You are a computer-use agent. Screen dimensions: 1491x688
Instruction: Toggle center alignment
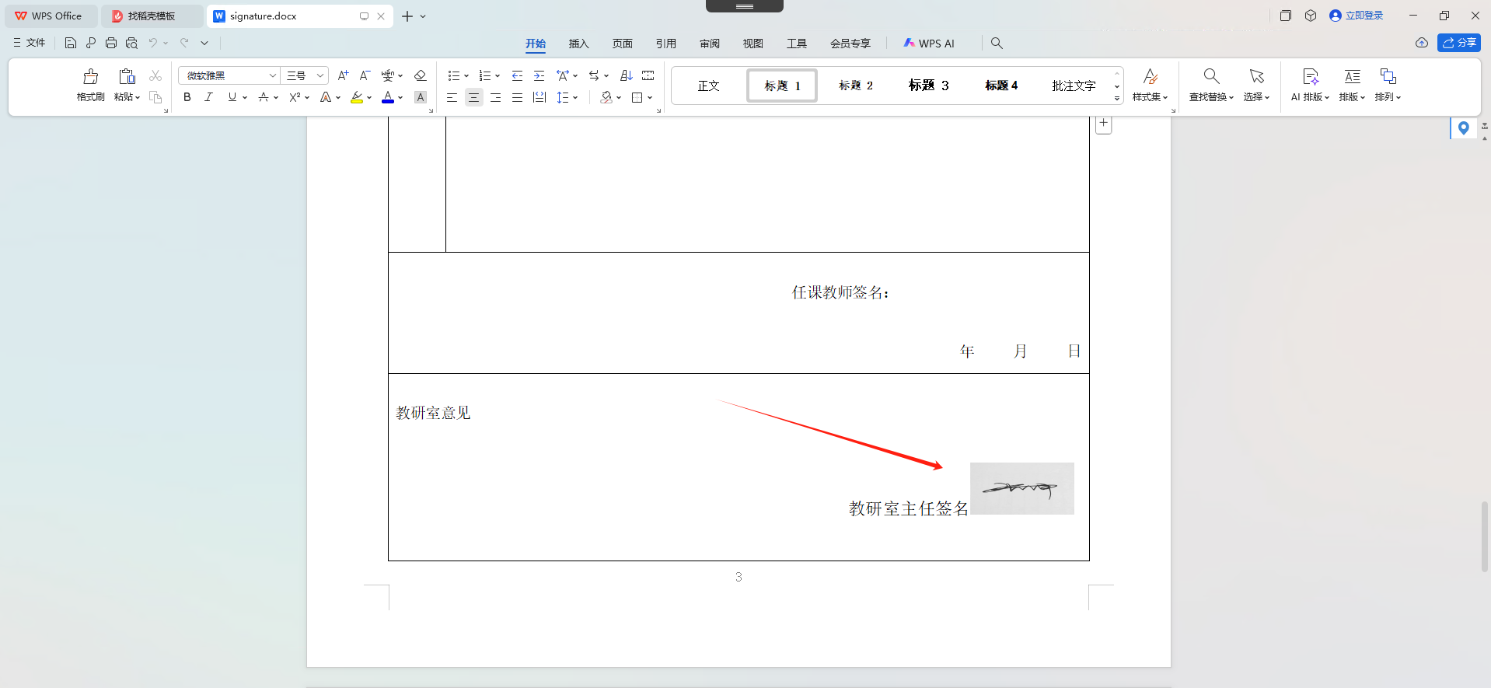(473, 97)
